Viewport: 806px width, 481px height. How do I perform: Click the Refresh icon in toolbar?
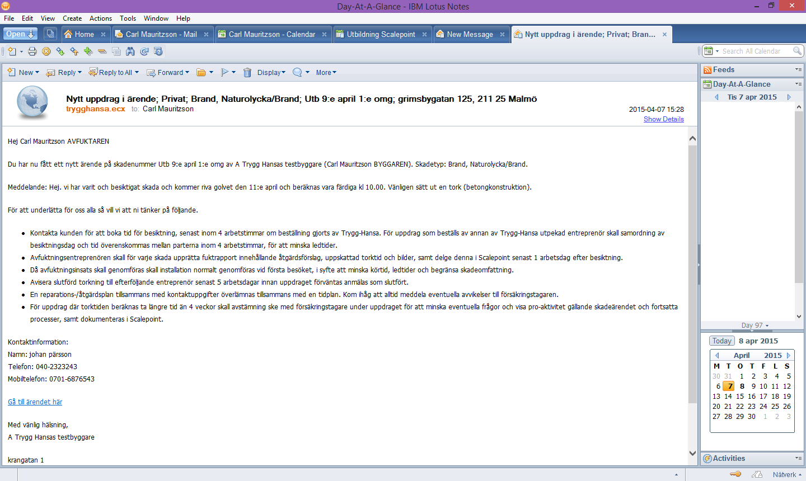click(x=144, y=51)
